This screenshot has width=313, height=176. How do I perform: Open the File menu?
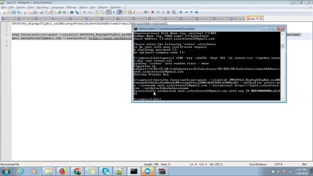pyautogui.click(x=3, y=7)
